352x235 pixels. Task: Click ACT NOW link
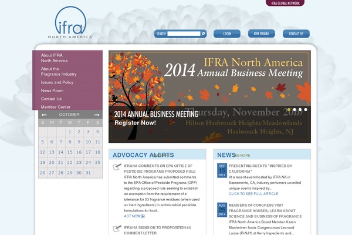coord(132,216)
